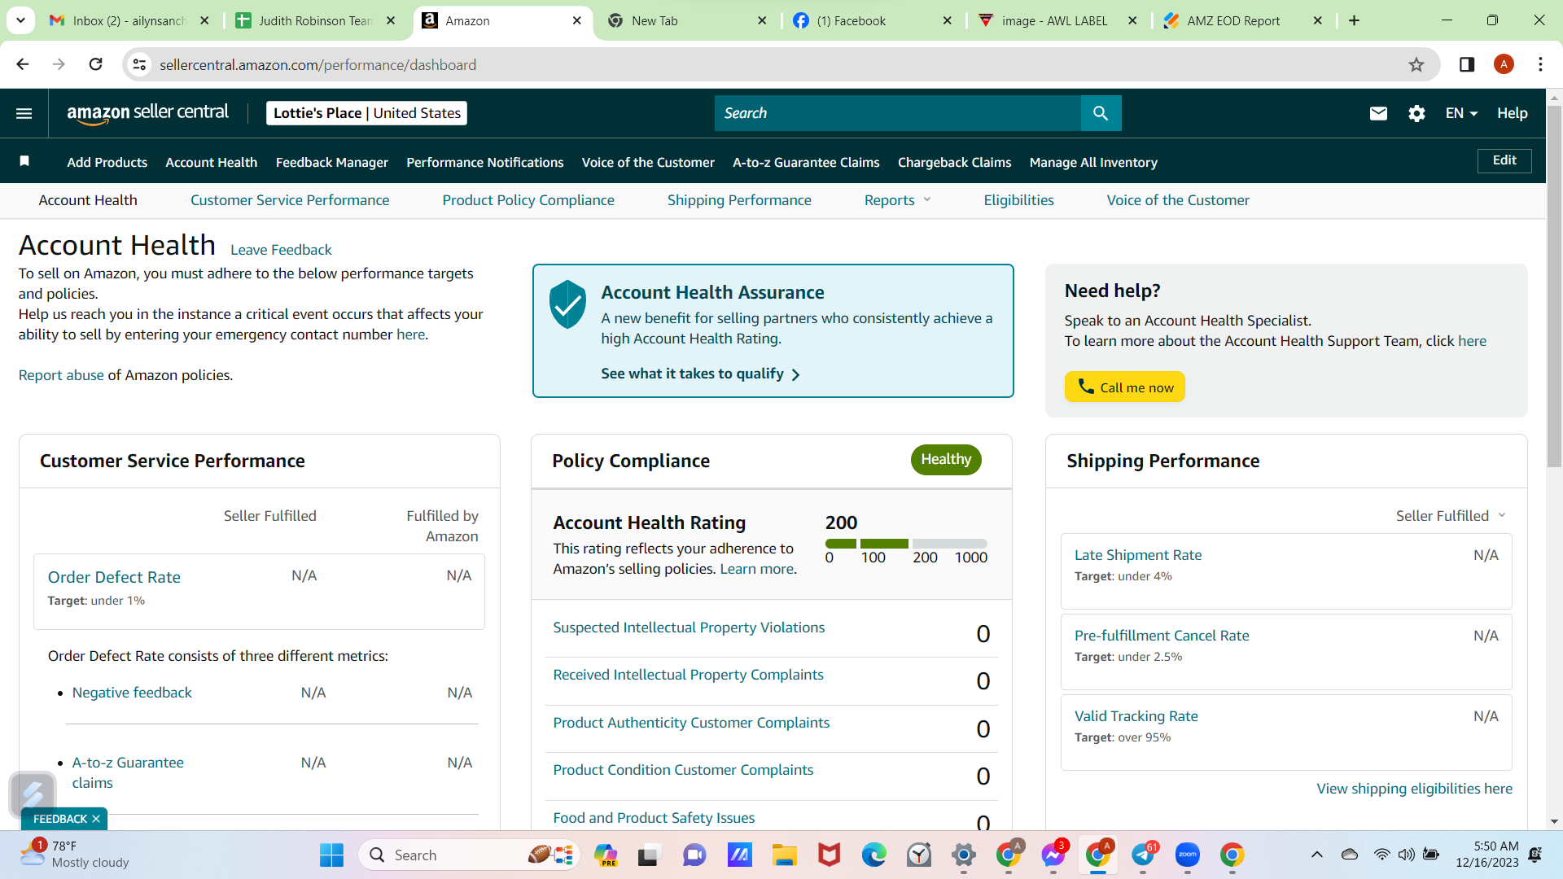Screen dimensions: 1563x879
Task: Open McAfee from the taskbar
Action: 830,855
